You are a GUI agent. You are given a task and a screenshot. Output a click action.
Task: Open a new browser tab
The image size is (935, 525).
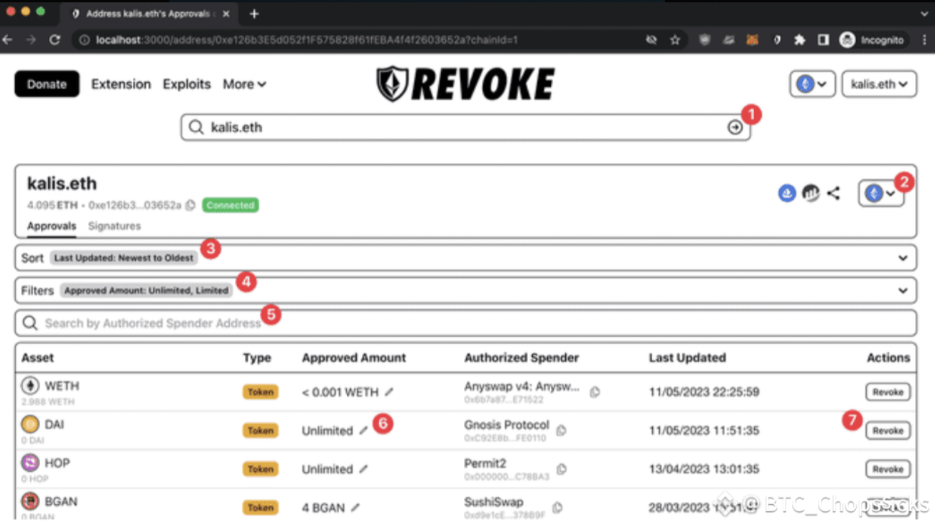254,14
